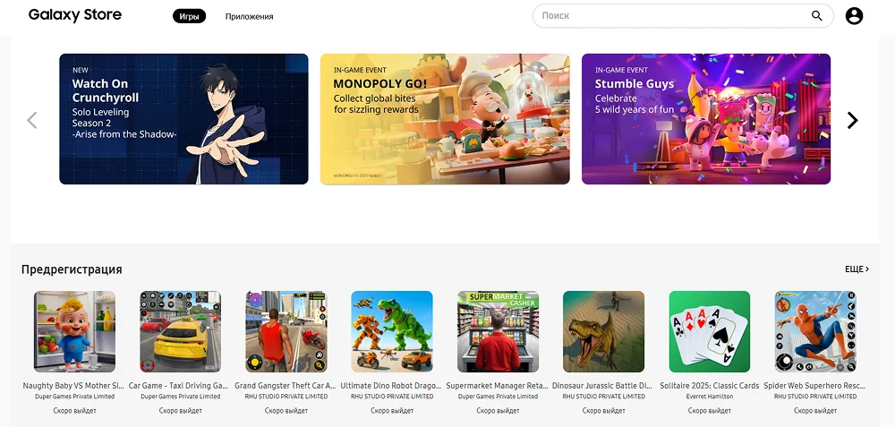The image size is (895, 427).
Task: Switch to the Приложения tab
Action: click(249, 16)
